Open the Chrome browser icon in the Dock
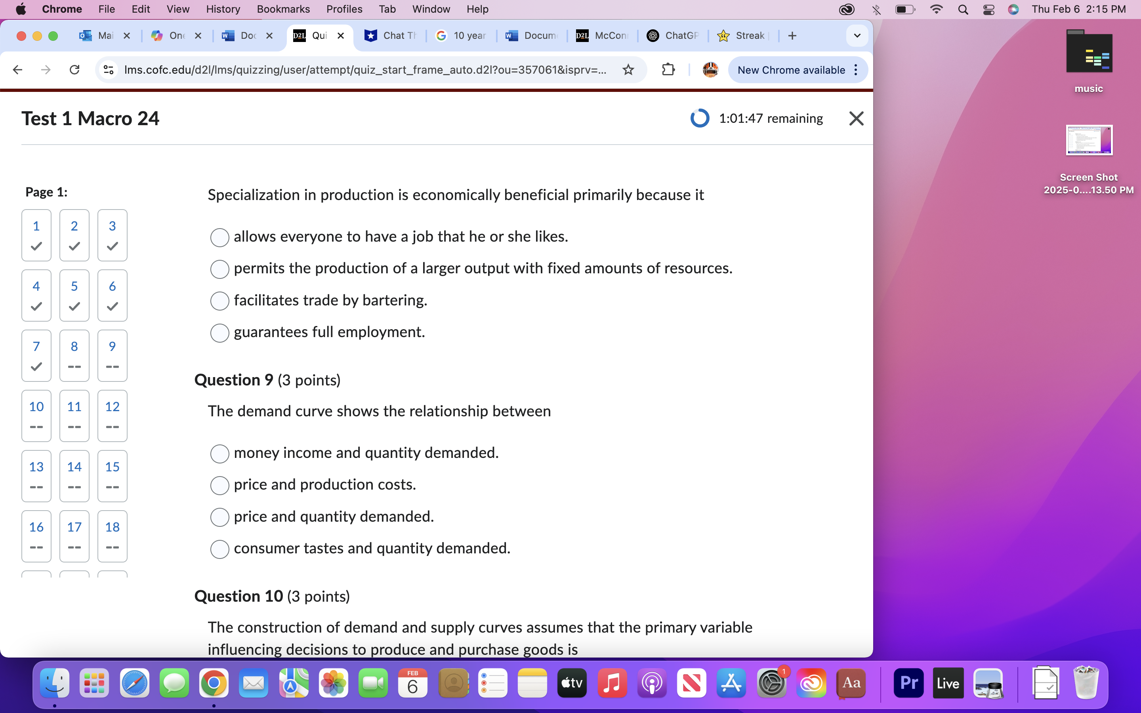Viewport: 1141px width, 713px height. click(214, 682)
